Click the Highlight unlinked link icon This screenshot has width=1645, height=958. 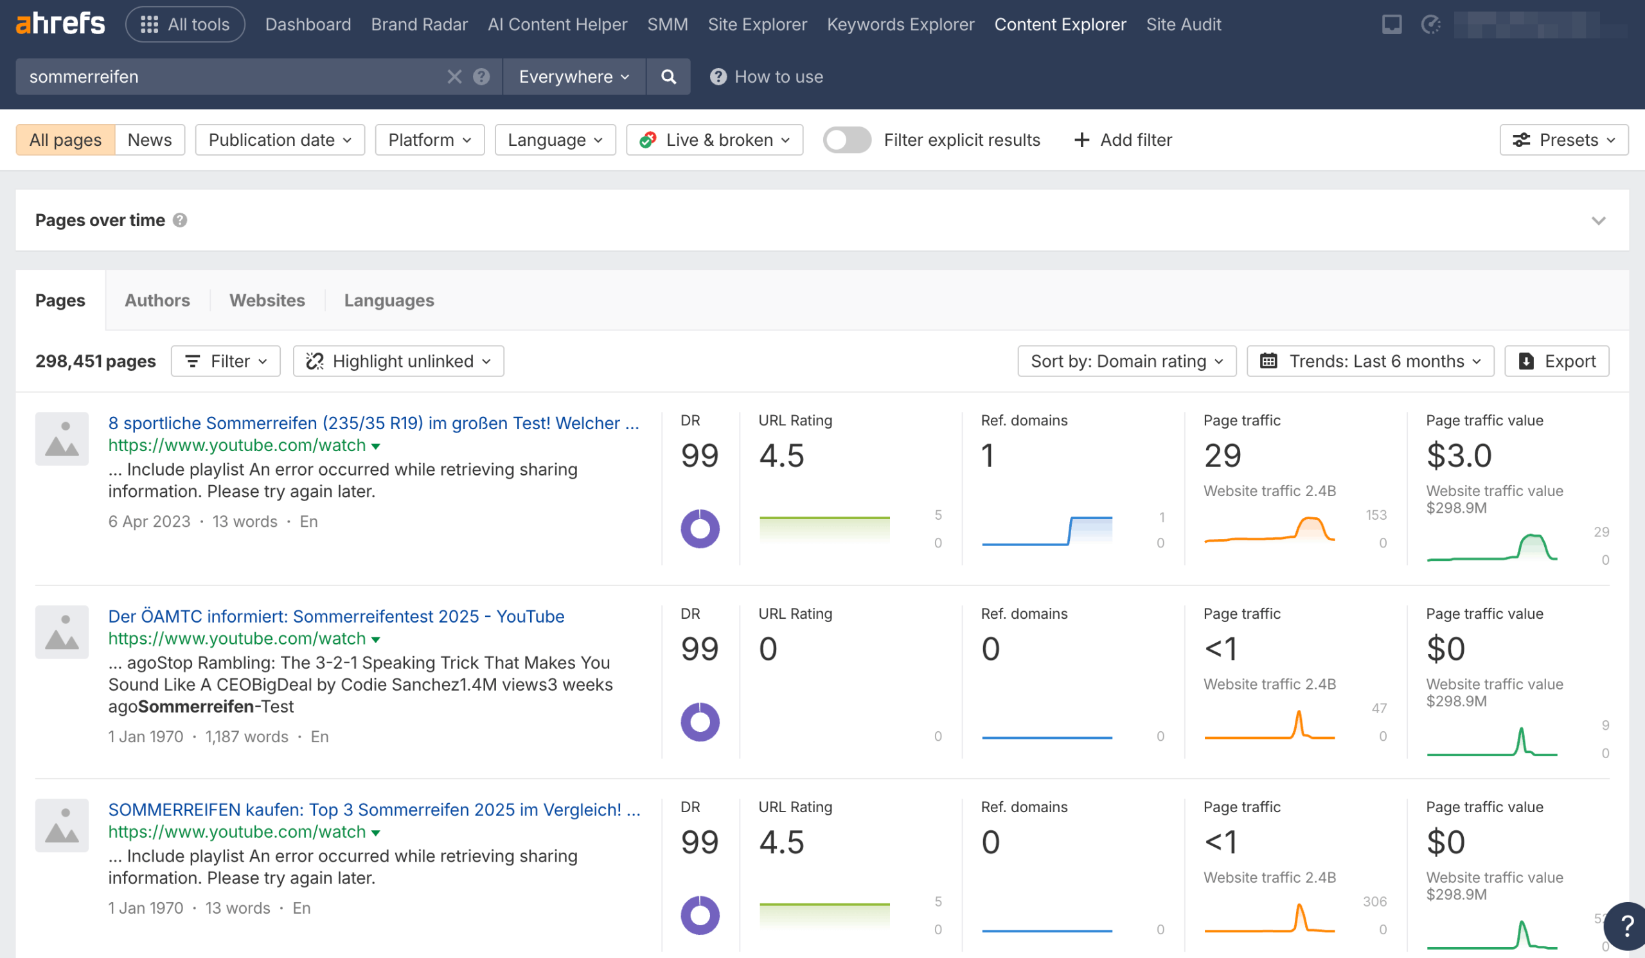coord(315,361)
